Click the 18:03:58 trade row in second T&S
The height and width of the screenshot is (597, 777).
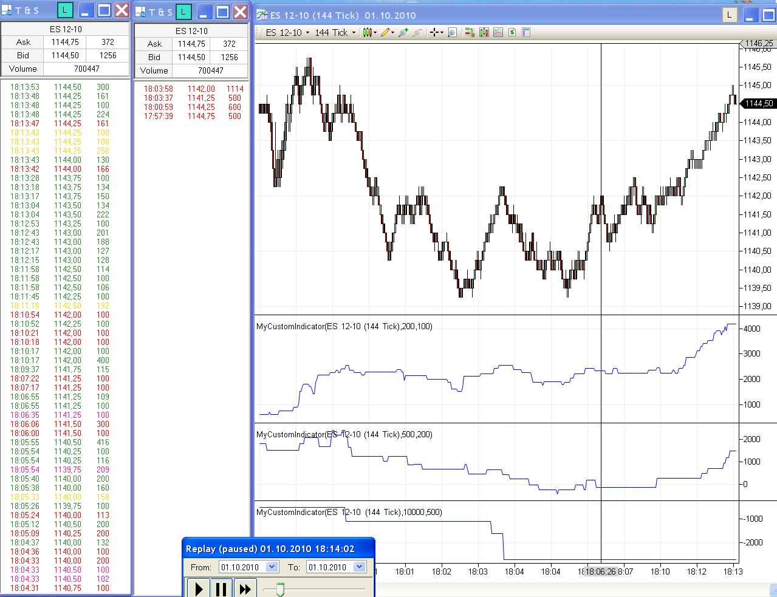pyautogui.click(x=191, y=89)
